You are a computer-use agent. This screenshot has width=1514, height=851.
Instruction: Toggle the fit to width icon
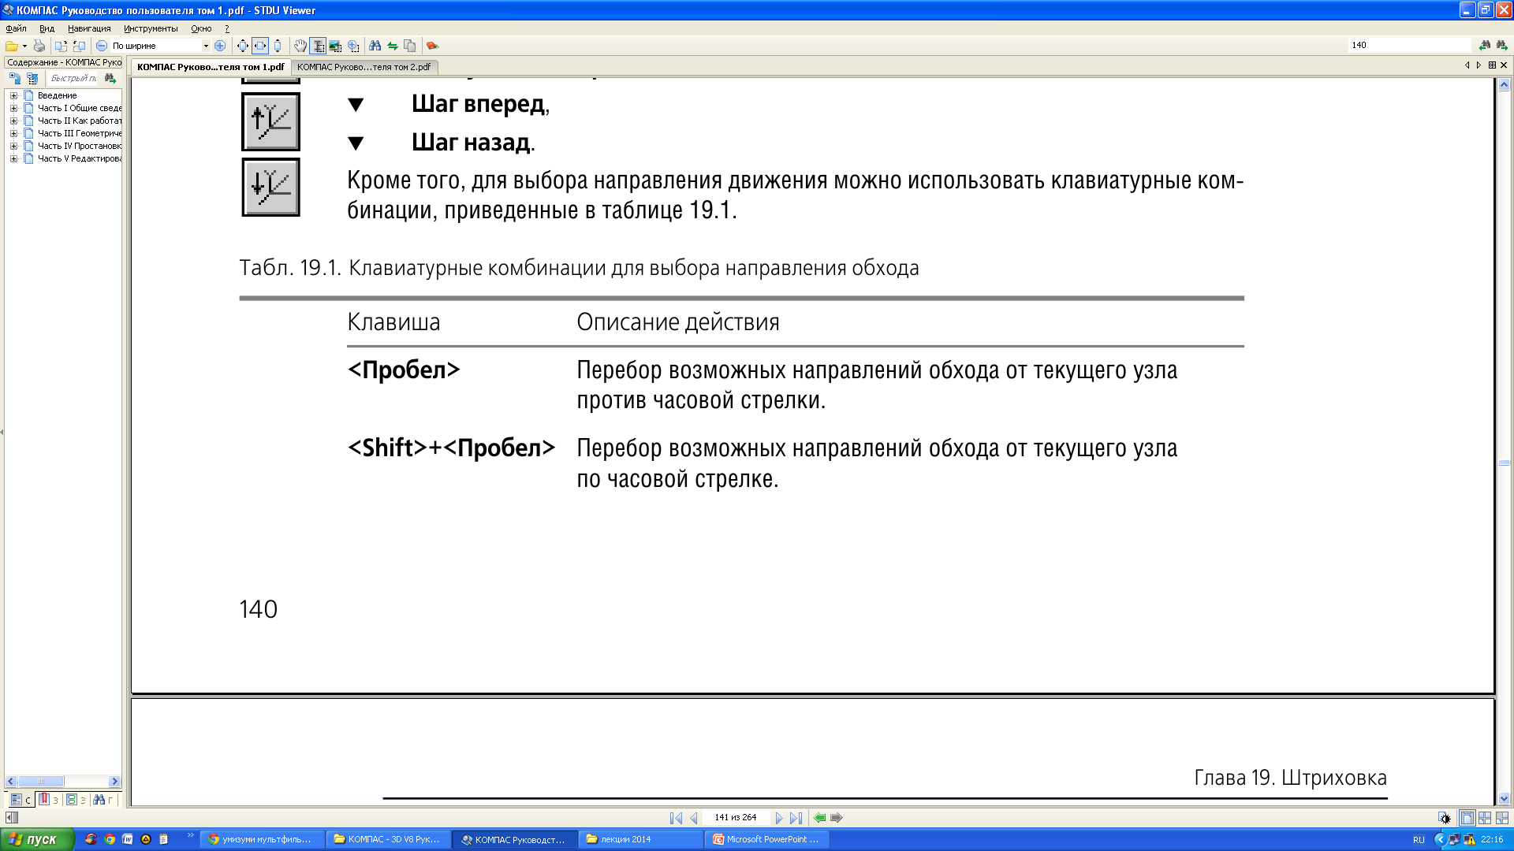tap(260, 46)
